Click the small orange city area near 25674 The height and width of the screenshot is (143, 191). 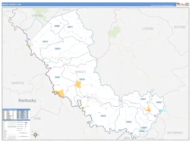pos(29,46)
